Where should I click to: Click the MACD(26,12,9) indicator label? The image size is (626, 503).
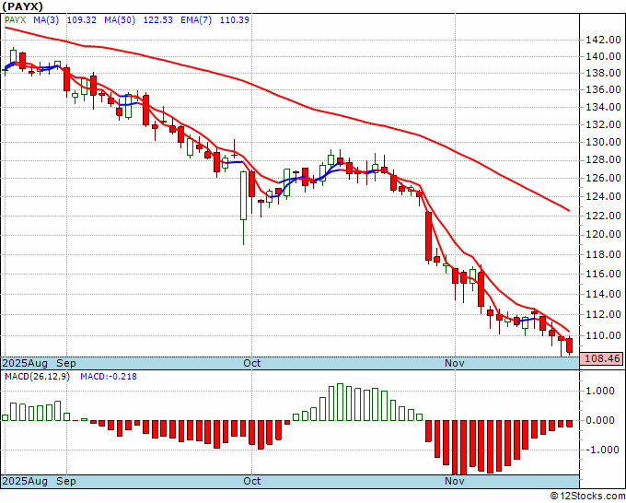37,377
